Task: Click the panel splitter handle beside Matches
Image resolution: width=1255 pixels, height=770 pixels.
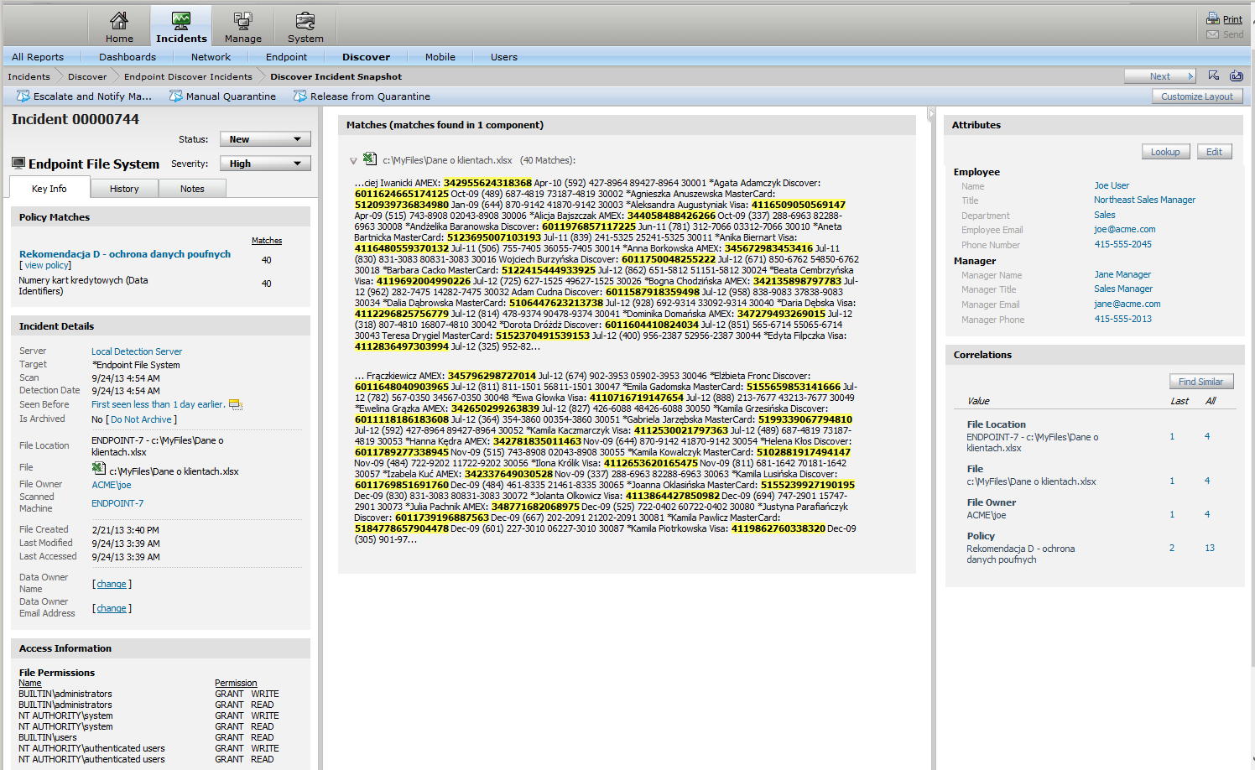Action: coord(930,114)
